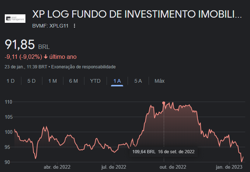Click the jan. de 2023 axis label

tap(229, 167)
